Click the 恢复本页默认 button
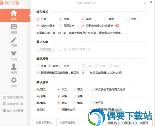 click(44, 122)
